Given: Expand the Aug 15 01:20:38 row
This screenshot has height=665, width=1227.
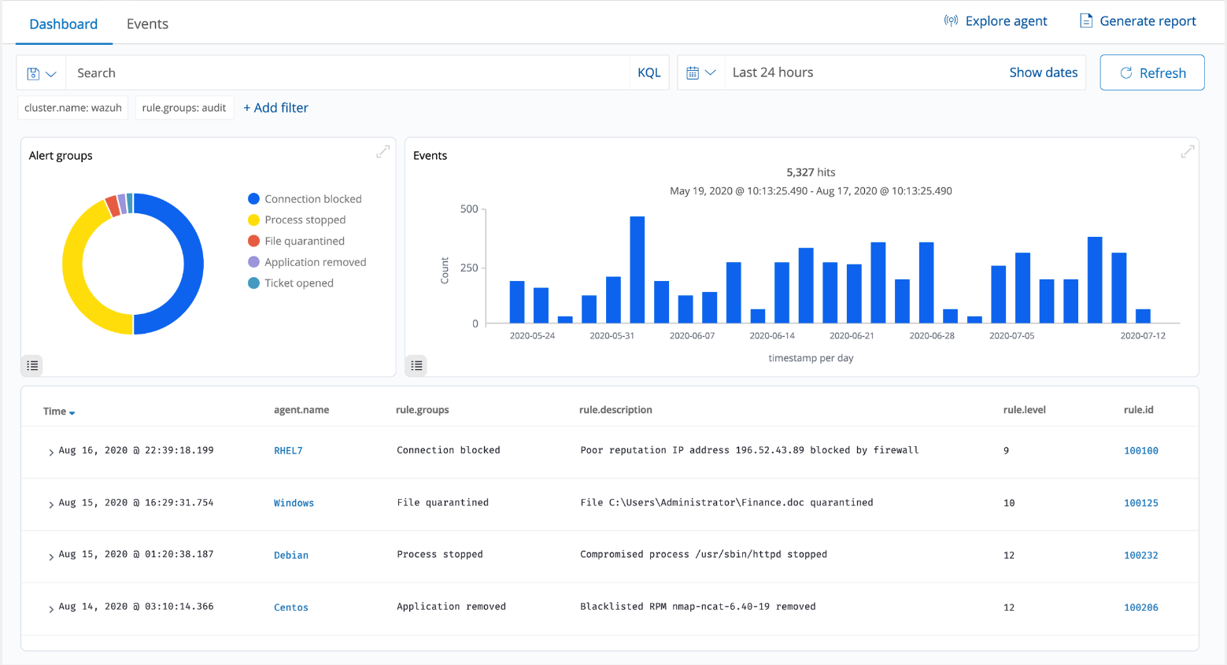Looking at the screenshot, I should tap(51, 556).
